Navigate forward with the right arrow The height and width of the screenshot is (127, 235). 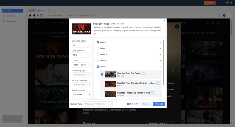point(38,16)
